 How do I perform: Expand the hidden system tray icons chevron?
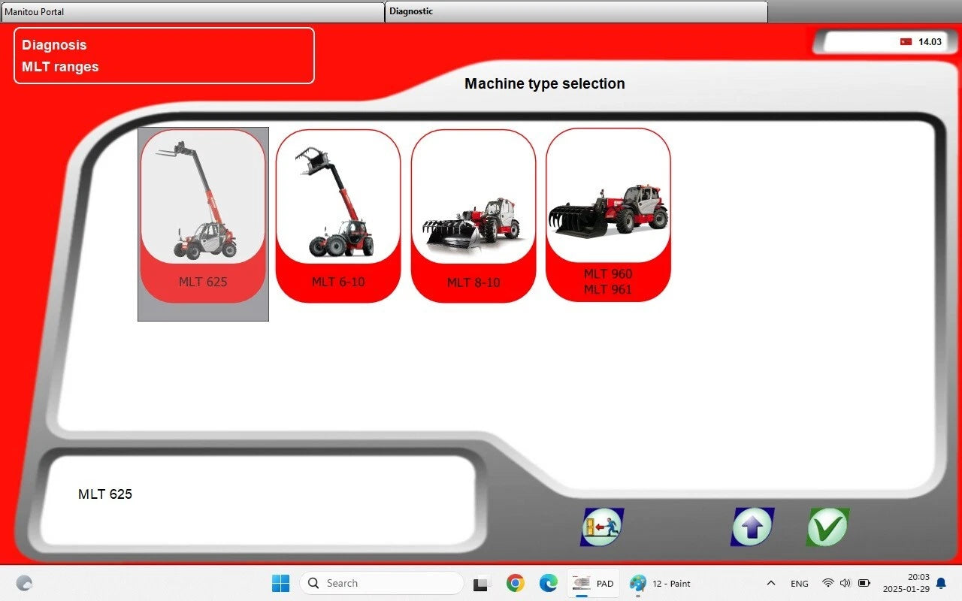770,583
